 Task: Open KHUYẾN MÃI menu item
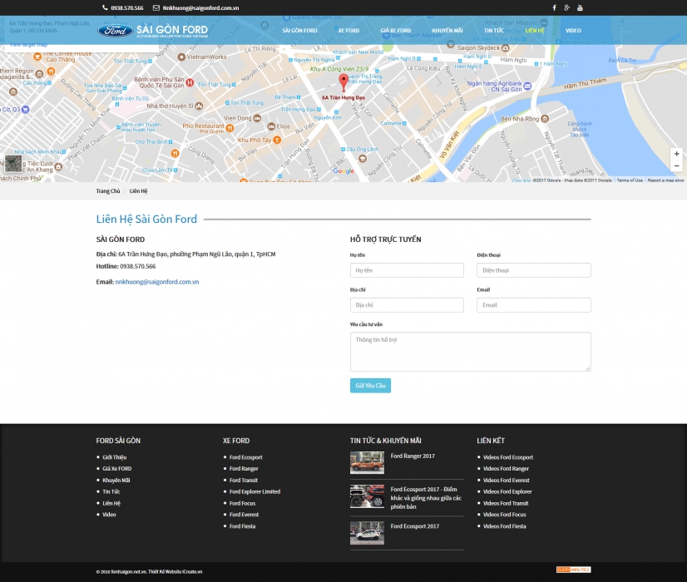[x=447, y=31]
